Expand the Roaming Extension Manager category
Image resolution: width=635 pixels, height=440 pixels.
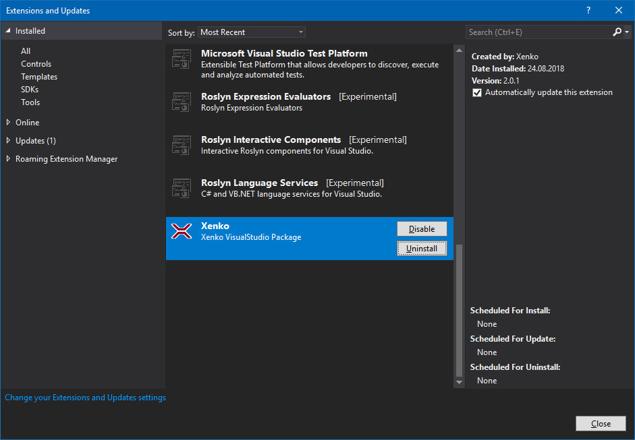click(x=8, y=159)
